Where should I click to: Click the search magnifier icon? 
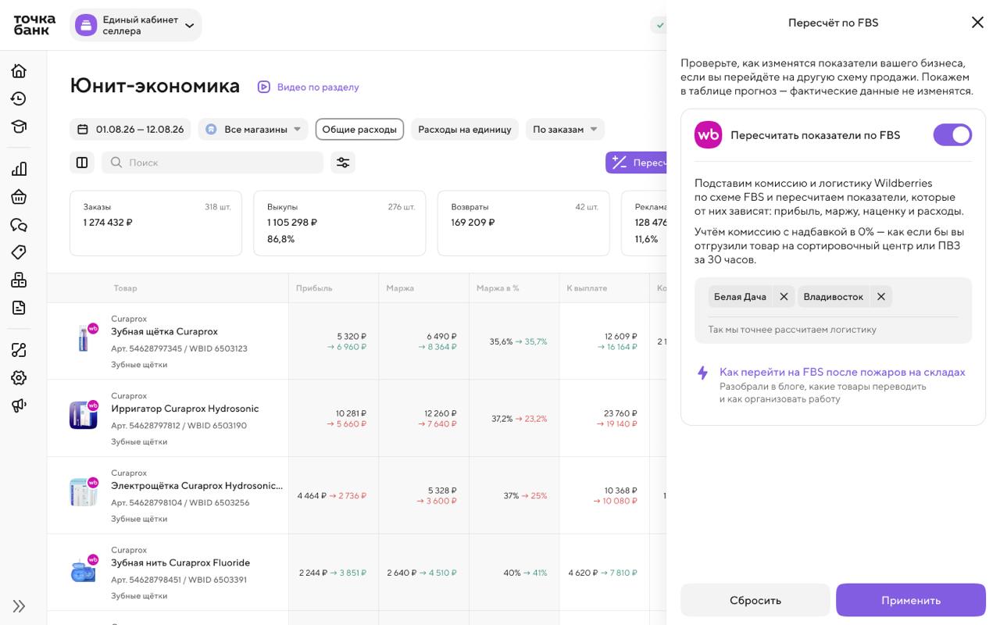pyautogui.click(x=116, y=162)
